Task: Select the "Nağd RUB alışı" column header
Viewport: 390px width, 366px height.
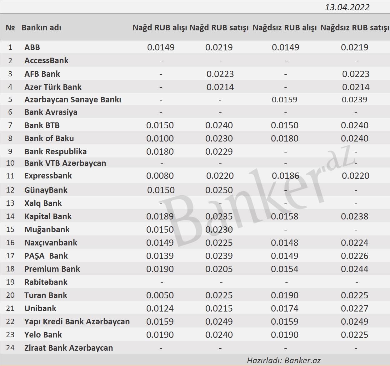Action: coord(160,28)
